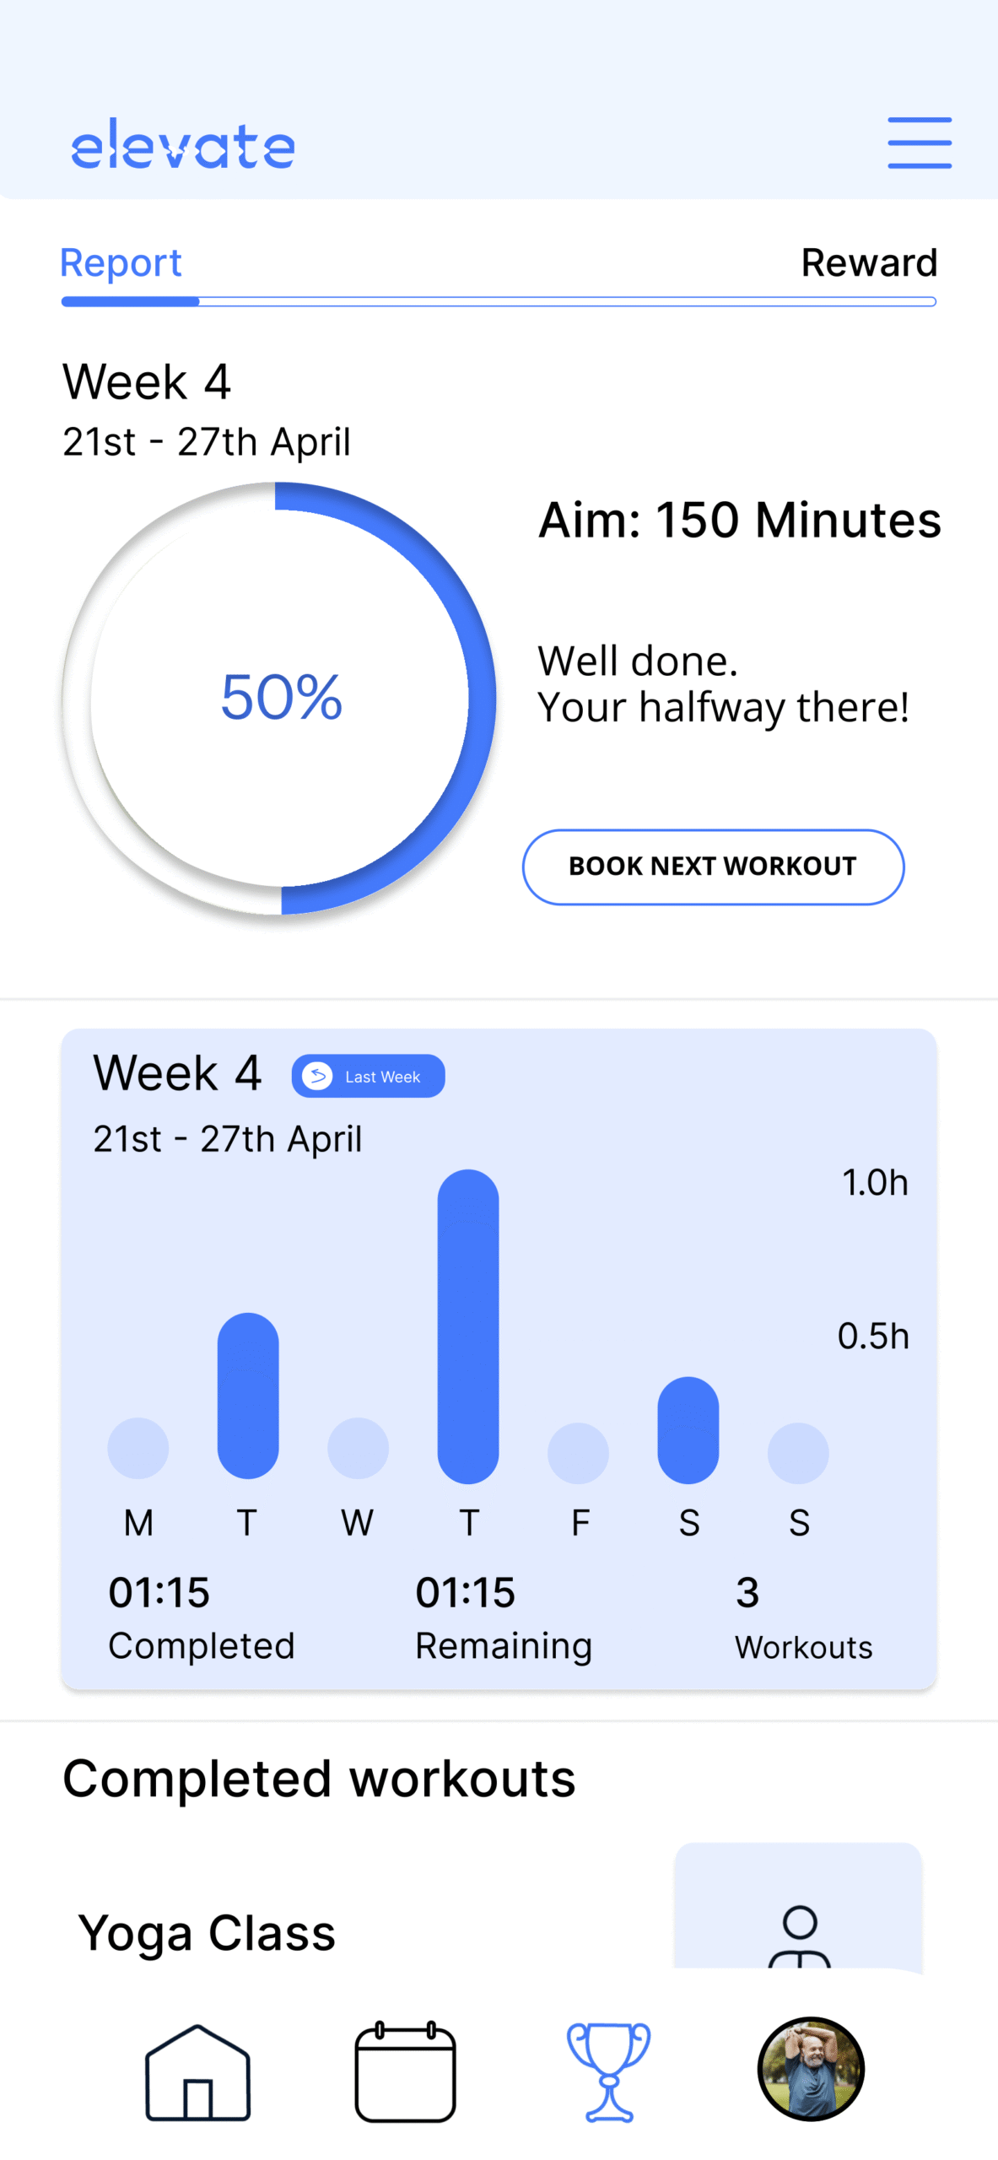Select the Tuesday bar in chart
The image size is (998, 2160).
(248, 1396)
